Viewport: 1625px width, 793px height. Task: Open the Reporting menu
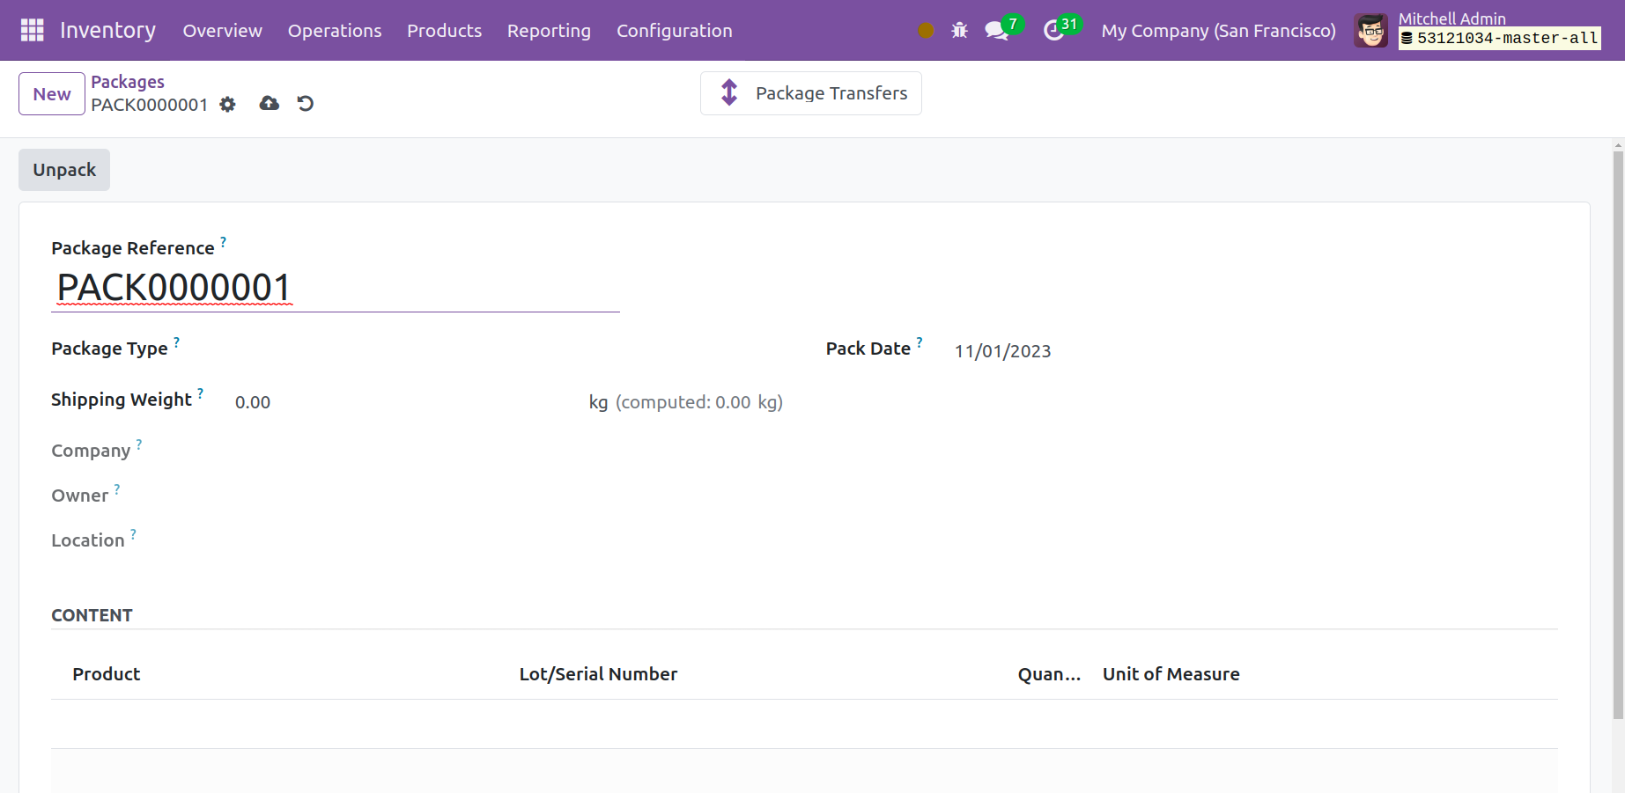pyautogui.click(x=549, y=31)
